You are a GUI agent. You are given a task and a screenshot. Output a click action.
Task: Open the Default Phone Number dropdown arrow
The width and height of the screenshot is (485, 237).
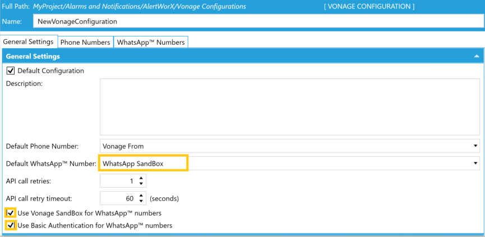[475, 146]
